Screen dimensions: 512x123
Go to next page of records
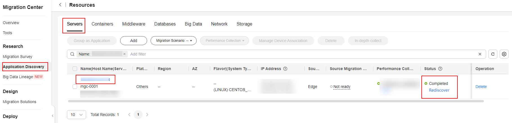pos(147,115)
